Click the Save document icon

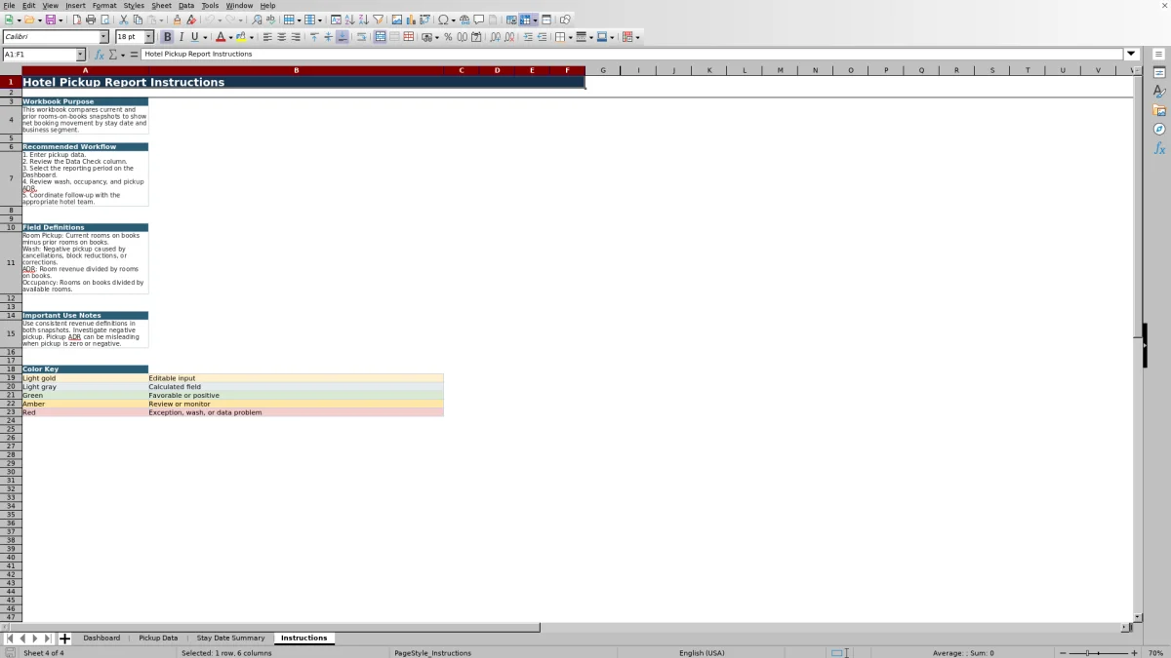49,19
